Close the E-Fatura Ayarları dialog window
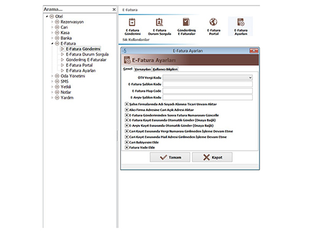 click(x=253, y=51)
